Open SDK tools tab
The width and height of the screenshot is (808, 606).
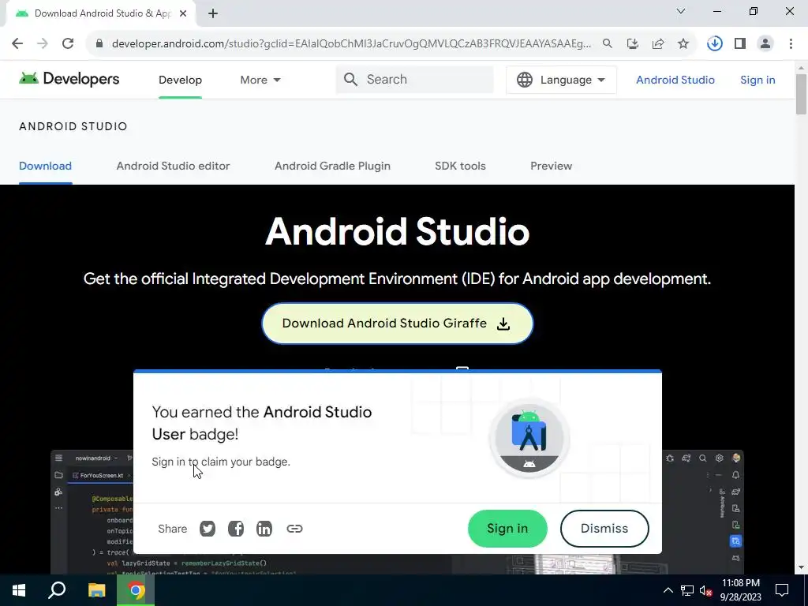click(460, 166)
